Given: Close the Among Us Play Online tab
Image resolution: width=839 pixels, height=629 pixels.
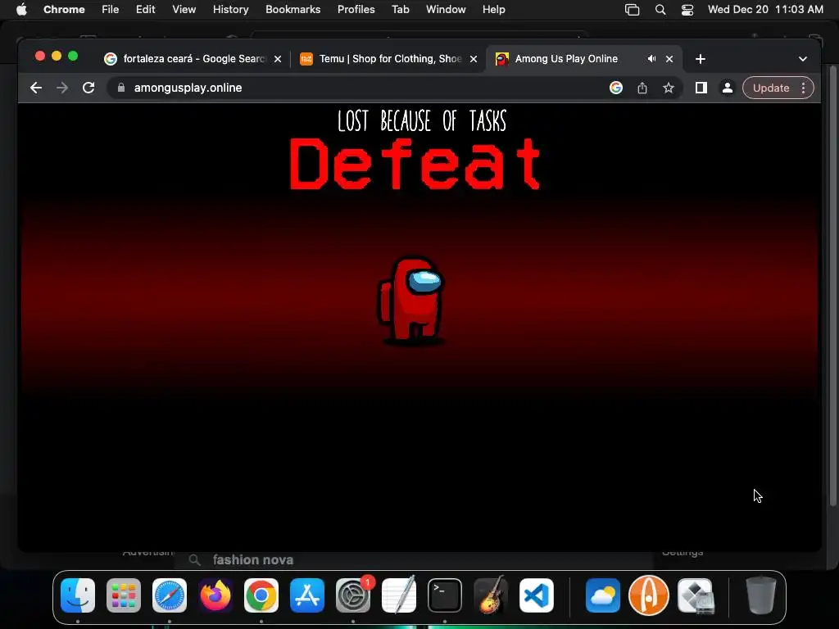Looking at the screenshot, I should [x=669, y=59].
